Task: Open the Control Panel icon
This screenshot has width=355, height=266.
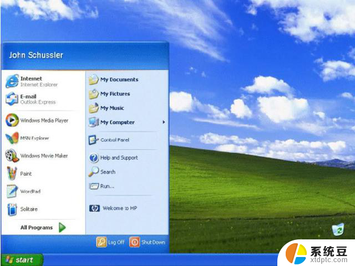Action: pos(94,140)
